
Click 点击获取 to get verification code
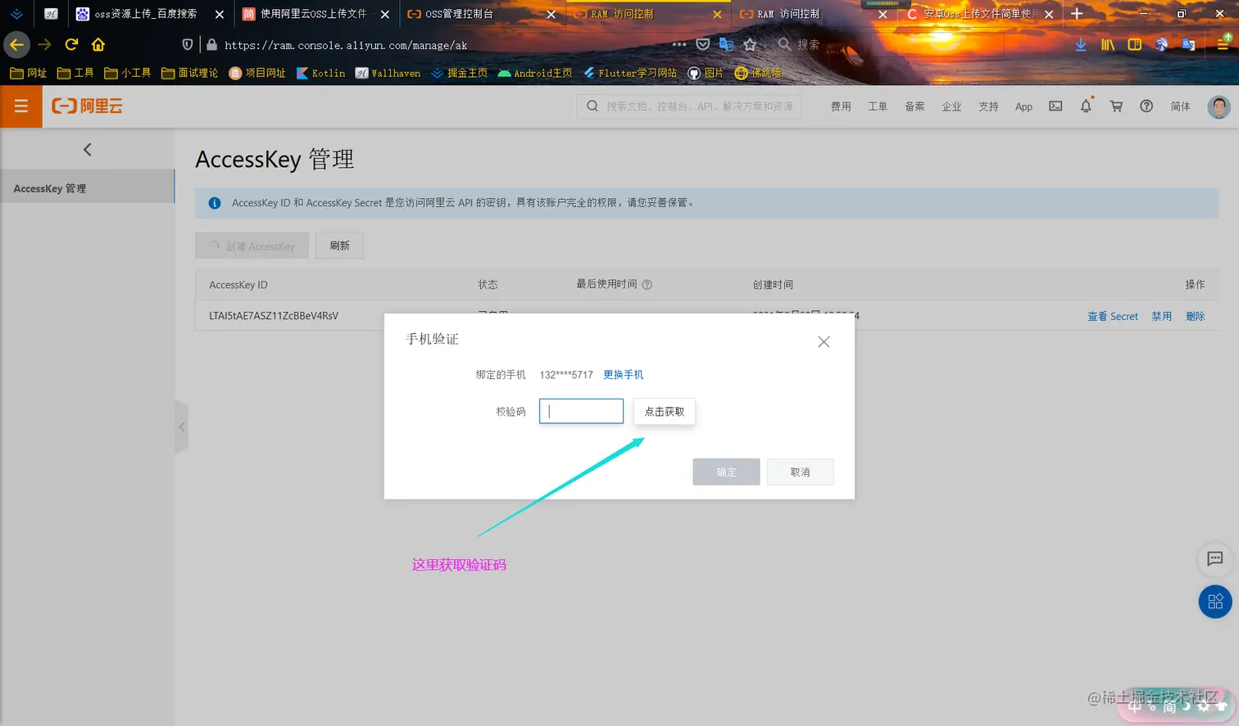pos(664,411)
